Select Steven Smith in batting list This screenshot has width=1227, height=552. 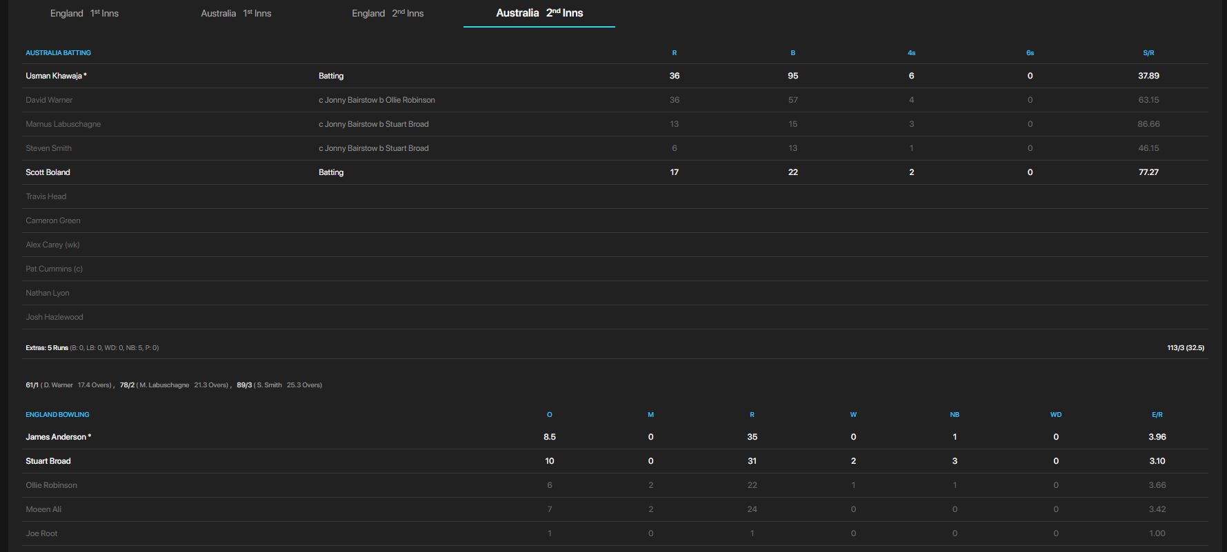[48, 148]
